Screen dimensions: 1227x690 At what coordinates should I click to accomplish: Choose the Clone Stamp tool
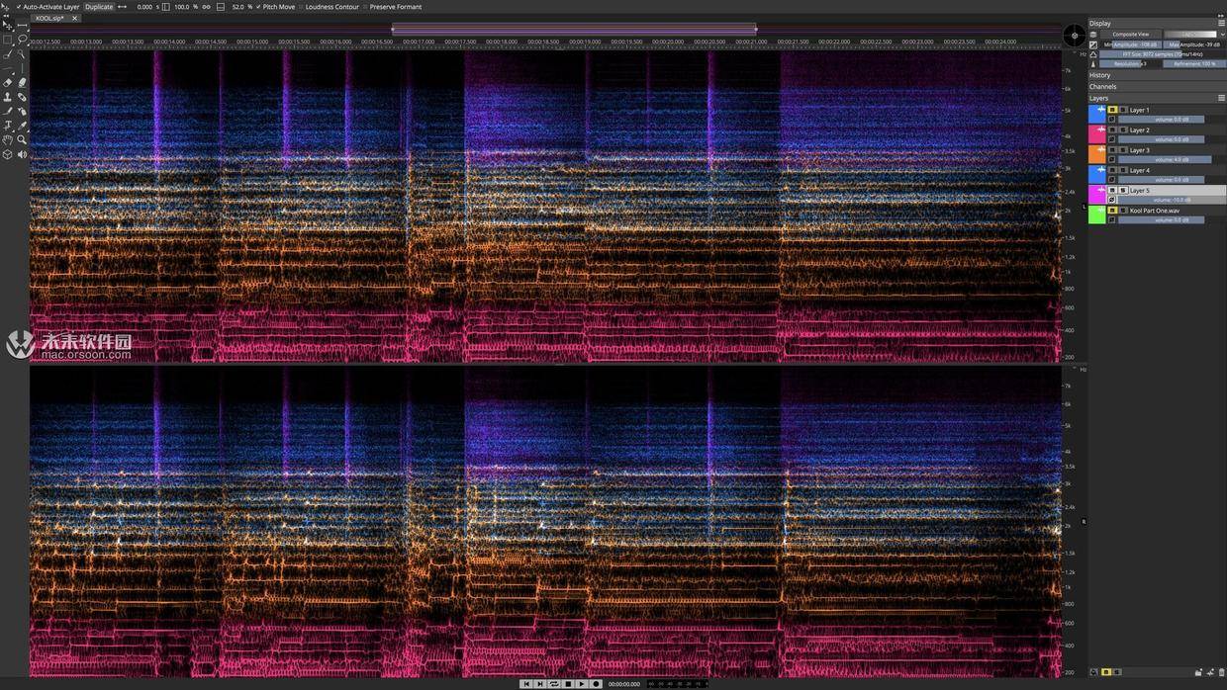click(x=8, y=97)
